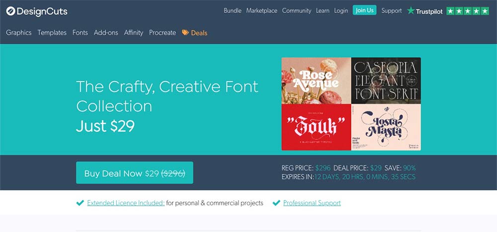Click the DesignCuts logo
This screenshot has height=232, width=497.
(37, 11)
